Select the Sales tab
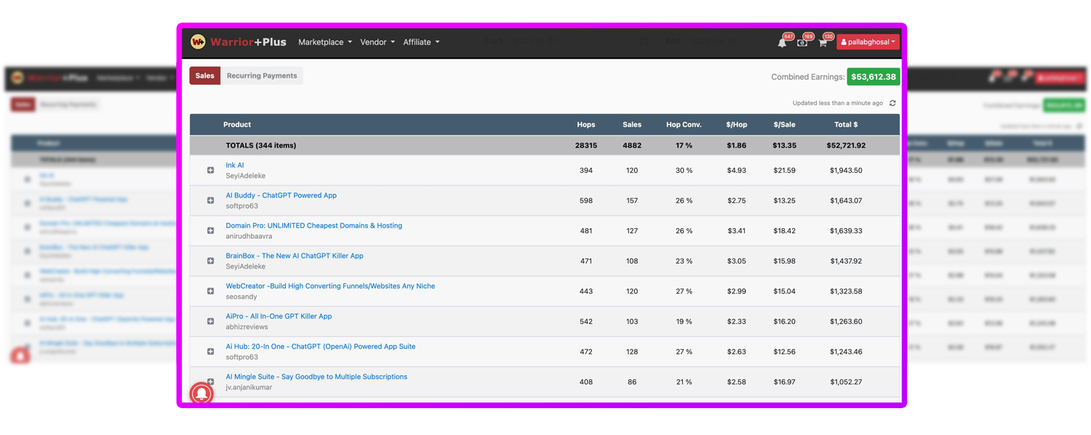The height and width of the screenshot is (435, 1091). click(205, 76)
